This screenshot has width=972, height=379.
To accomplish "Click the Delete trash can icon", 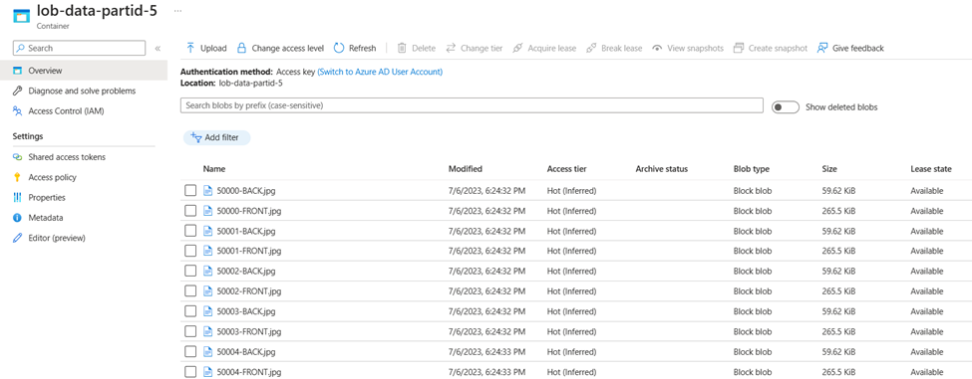I will click(x=402, y=48).
